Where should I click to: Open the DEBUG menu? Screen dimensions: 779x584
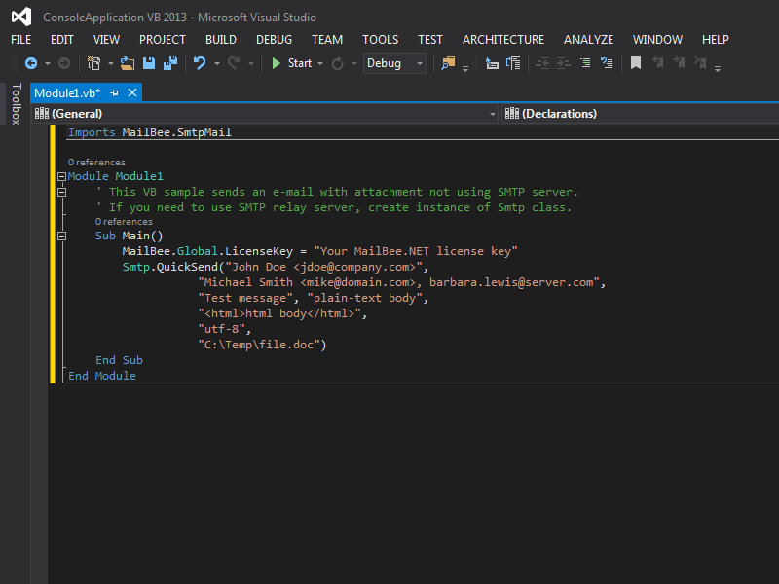(274, 40)
